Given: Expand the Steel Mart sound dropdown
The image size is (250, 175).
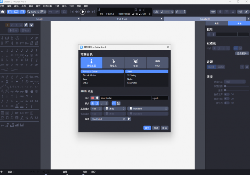Looking at the screenshot, I should (x=108, y=119).
